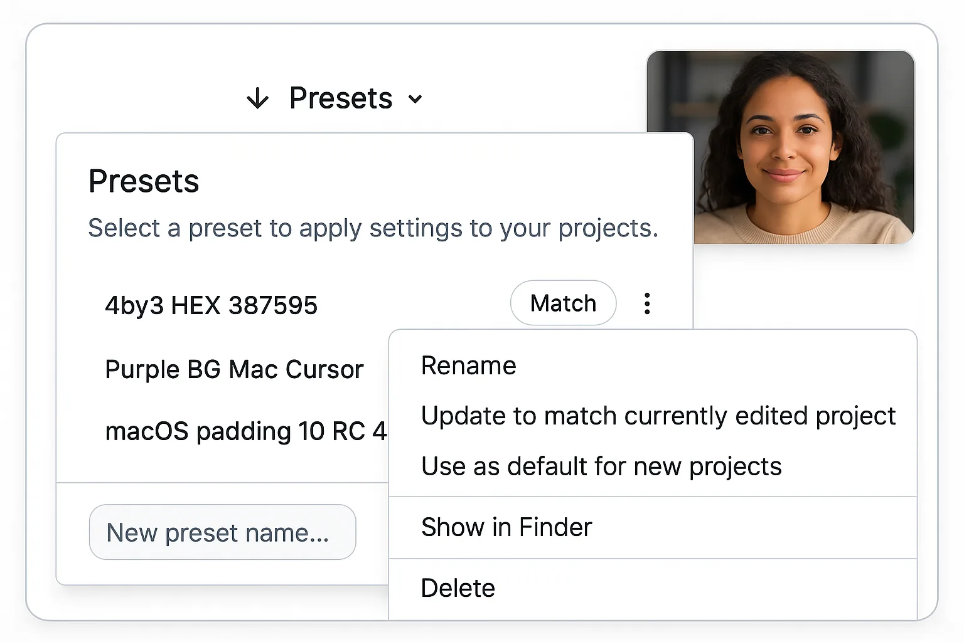Select the 4by3 HEX 387595 preset
Image resolution: width=964 pixels, height=642 pixels.
(212, 305)
